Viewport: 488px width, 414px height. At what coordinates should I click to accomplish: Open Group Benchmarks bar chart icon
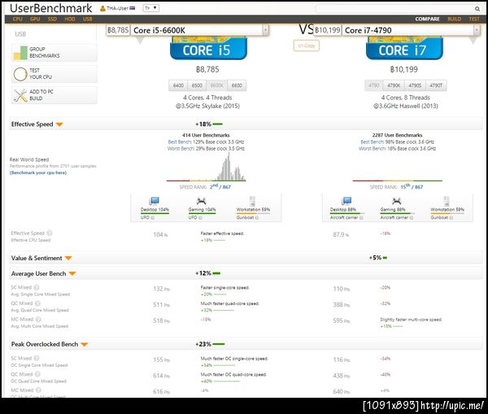(x=20, y=53)
